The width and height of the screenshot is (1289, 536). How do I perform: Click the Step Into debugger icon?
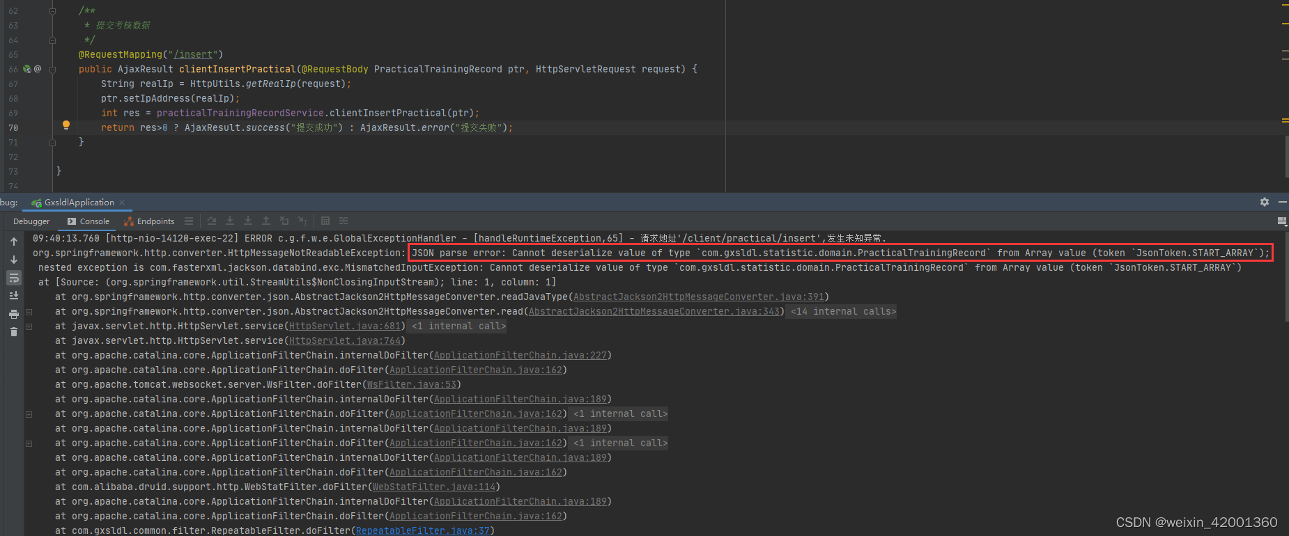(x=230, y=221)
